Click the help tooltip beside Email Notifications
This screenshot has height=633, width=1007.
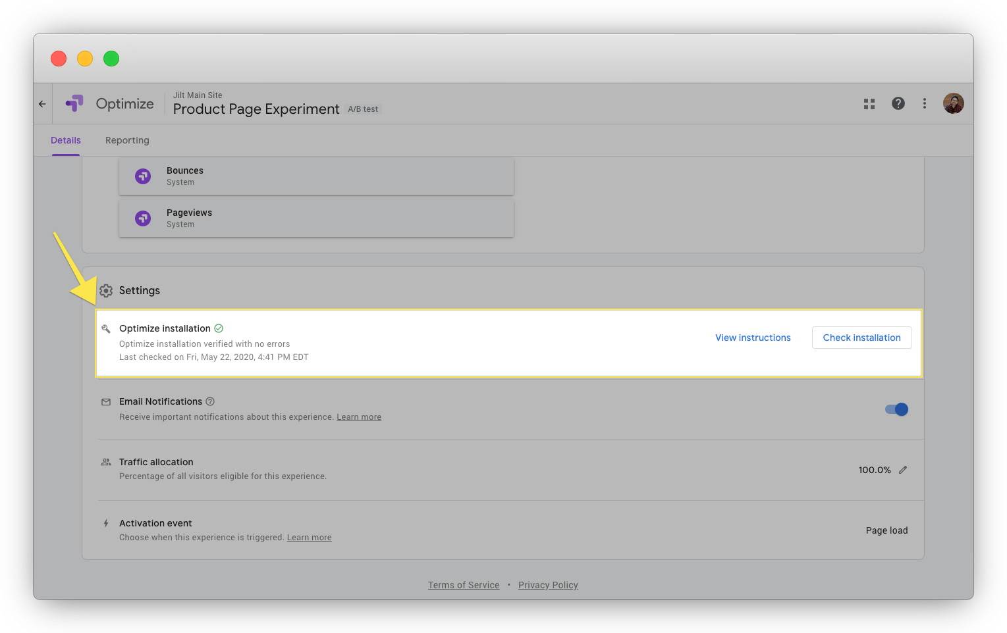[x=210, y=401]
